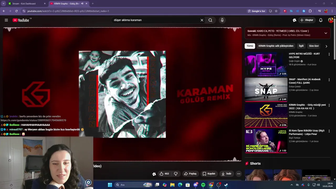Open the x.com gundemlo link in chat

(33, 120)
